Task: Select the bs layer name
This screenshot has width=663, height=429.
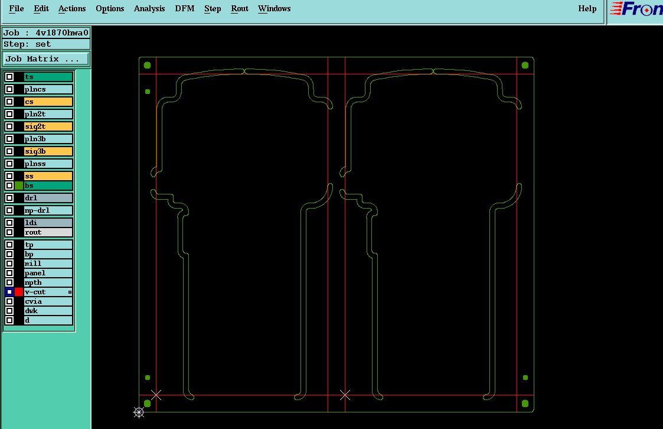Action: [48, 186]
